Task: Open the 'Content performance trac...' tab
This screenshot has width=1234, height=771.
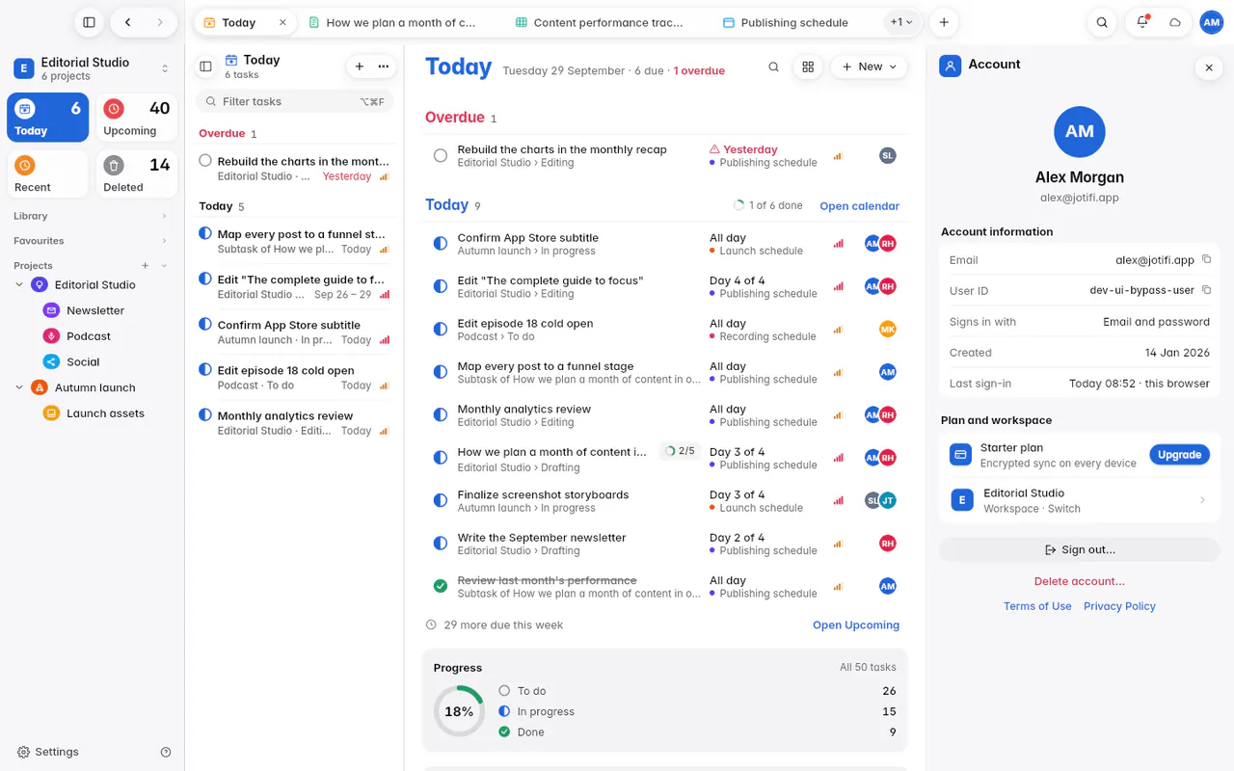Action: [x=599, y=22]
